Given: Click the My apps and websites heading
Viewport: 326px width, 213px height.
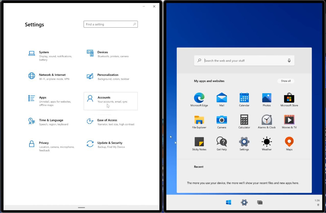Looking at the screenshot, I should 209,81.
